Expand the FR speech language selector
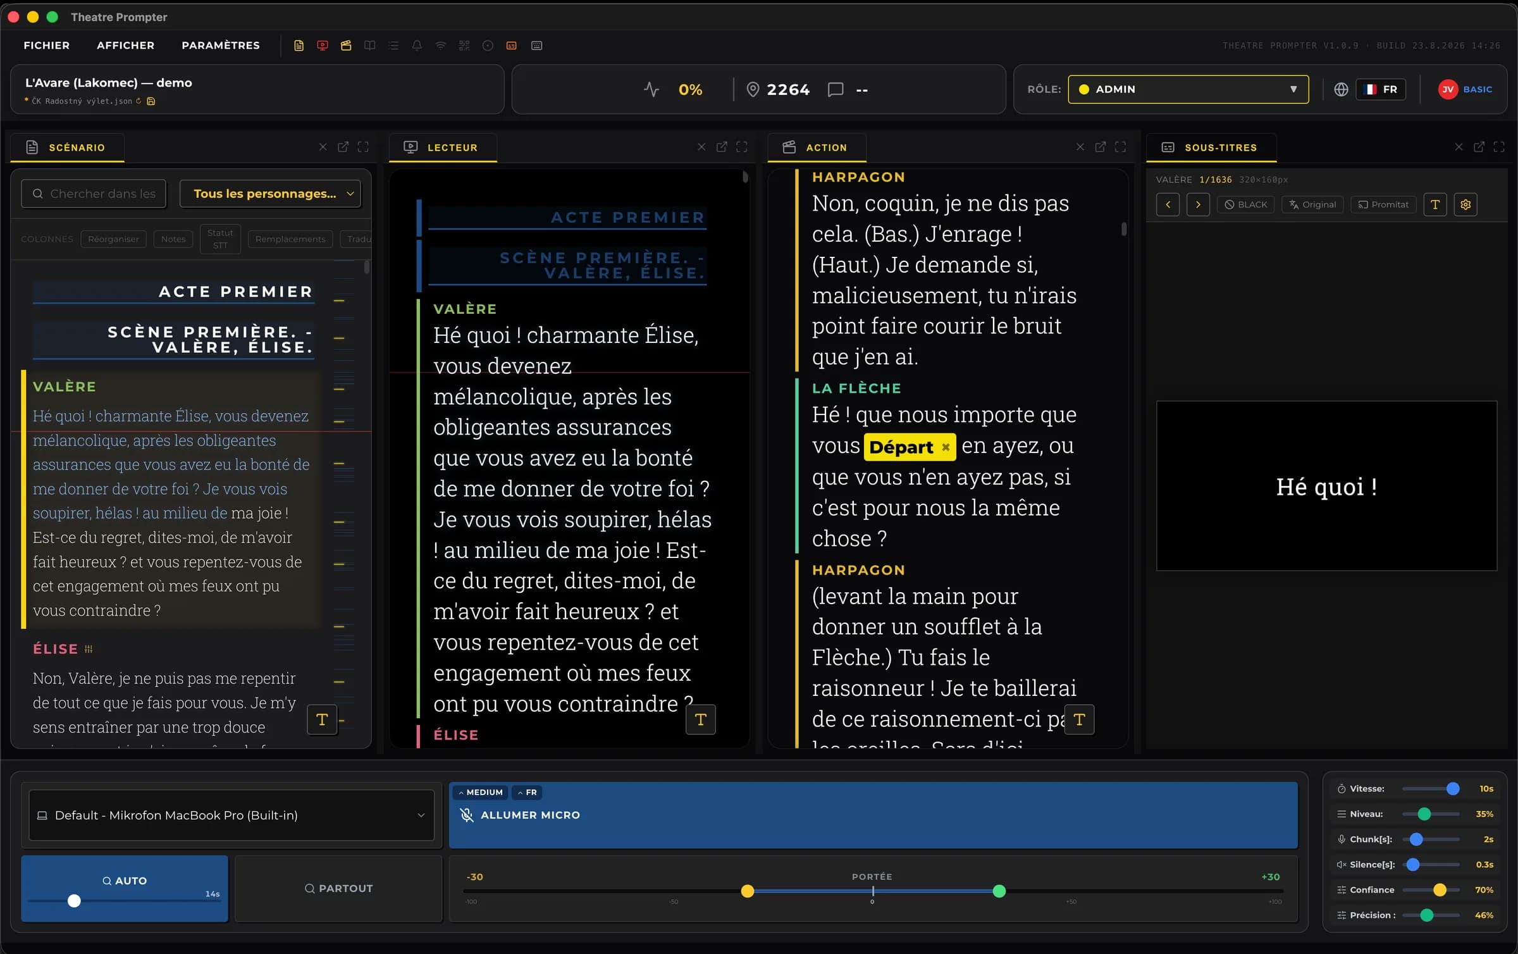This screenshot has height=954, width=1518. click(527, 792)
